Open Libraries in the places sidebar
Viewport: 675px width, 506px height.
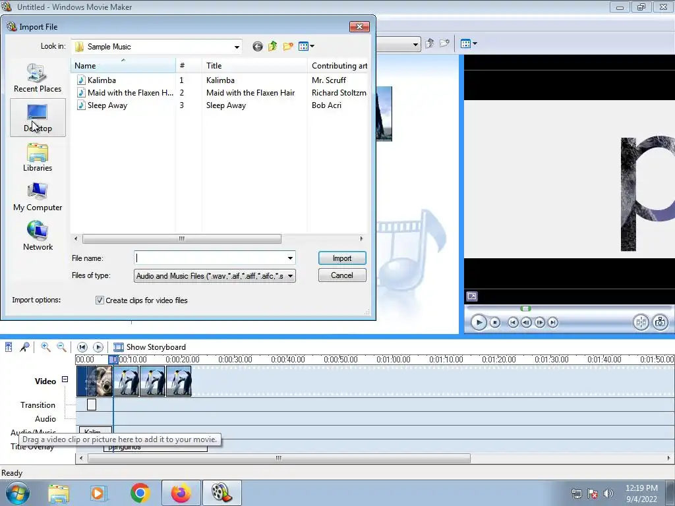tap(38, 157)
